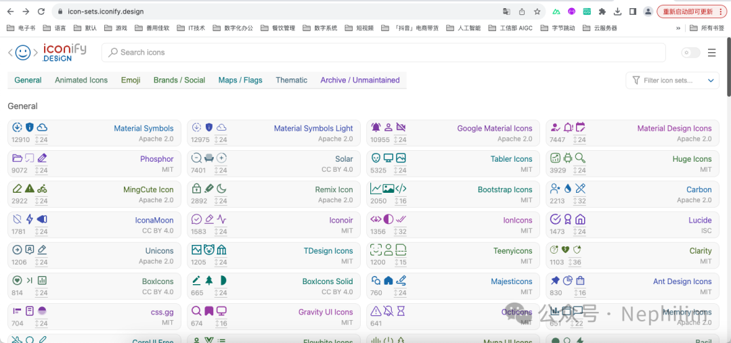731x343 pixels.
Task: Click the share icon in address bar
Action: click(522, 12)
